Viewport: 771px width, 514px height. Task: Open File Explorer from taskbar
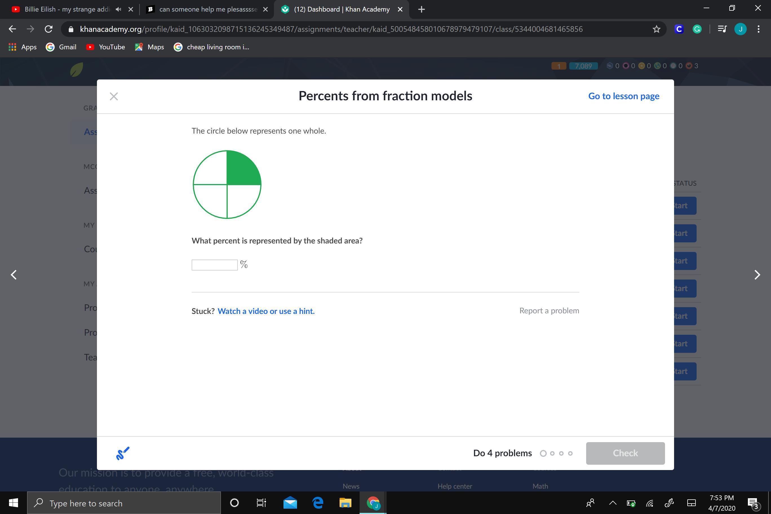click(x=345, y=503)
